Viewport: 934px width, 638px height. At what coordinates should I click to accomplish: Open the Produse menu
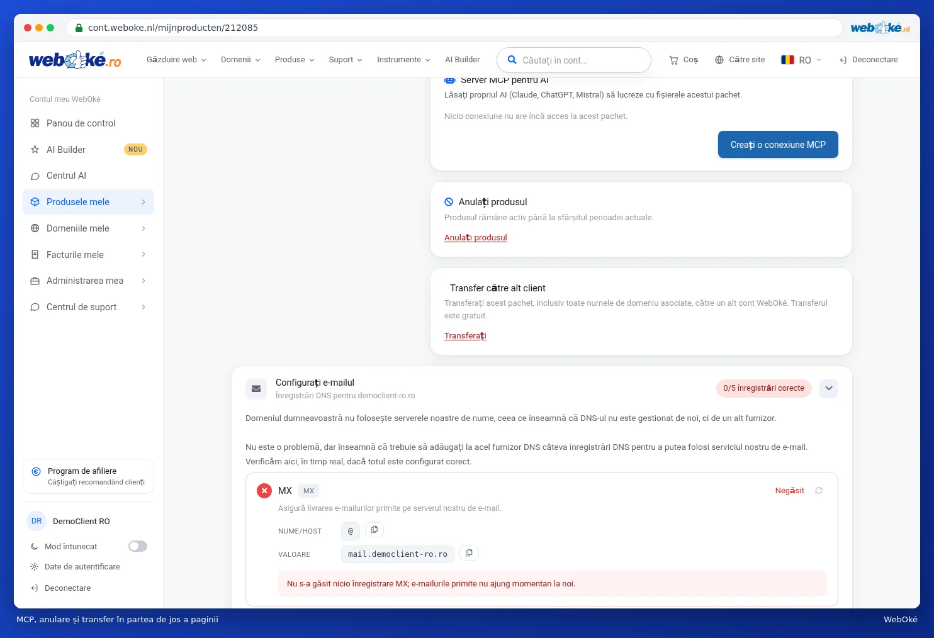(295, 60)
